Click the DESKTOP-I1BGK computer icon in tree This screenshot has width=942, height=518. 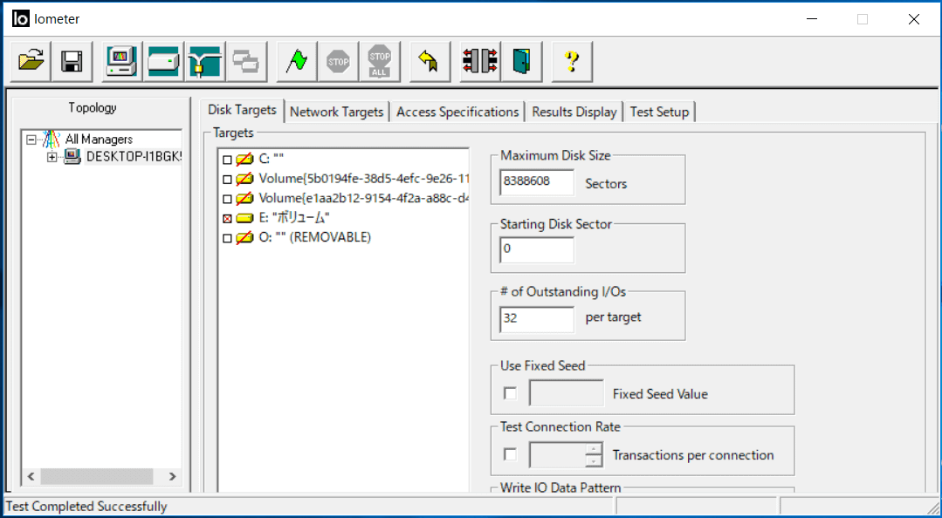(x=72, y=157)
